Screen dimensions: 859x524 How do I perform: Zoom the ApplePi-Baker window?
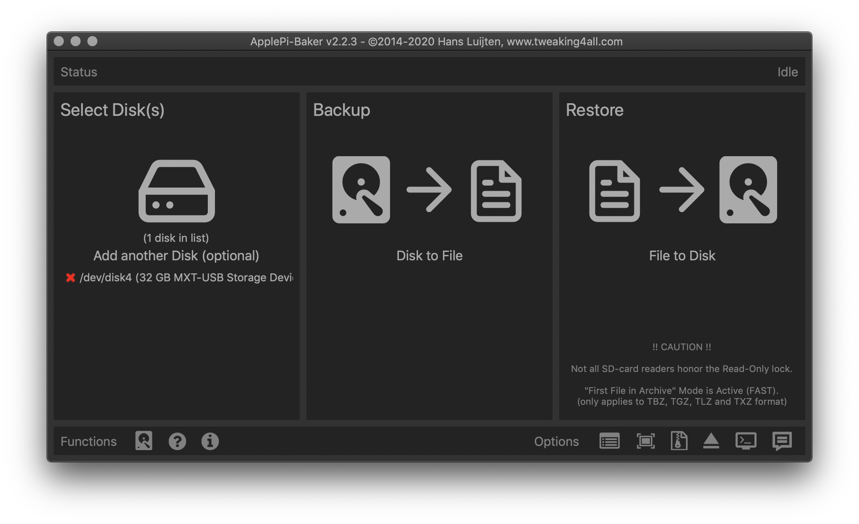pyautogui.click(x=92, y=41)
